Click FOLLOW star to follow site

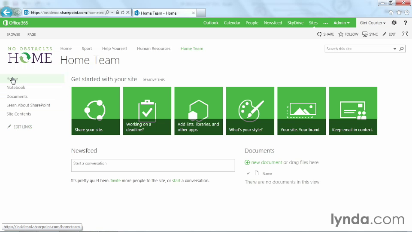(348, 34)
